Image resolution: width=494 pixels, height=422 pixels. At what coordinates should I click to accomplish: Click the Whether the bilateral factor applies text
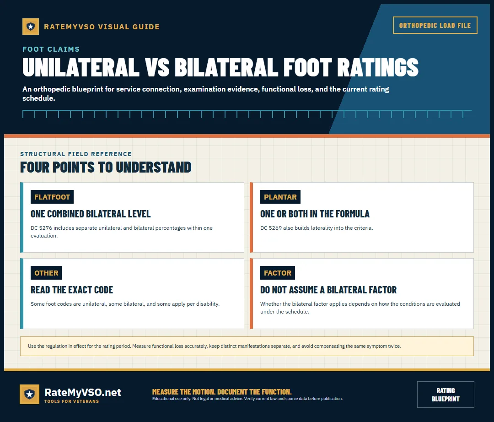point(360,308)
